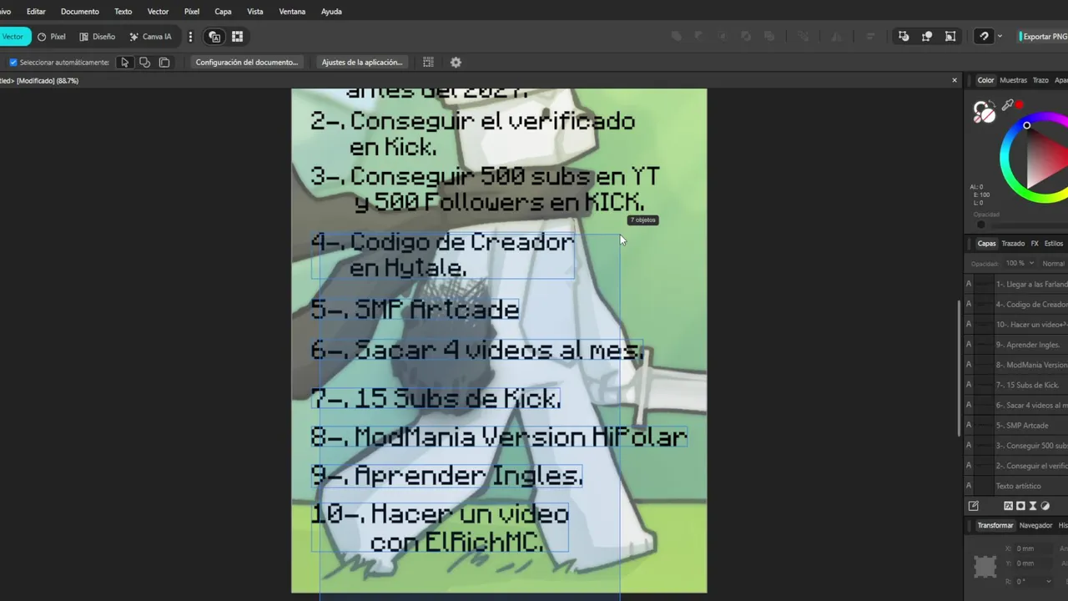Switch to the Estilos tab
The image size is (1068, 601).
click(x=1054, y=244)
